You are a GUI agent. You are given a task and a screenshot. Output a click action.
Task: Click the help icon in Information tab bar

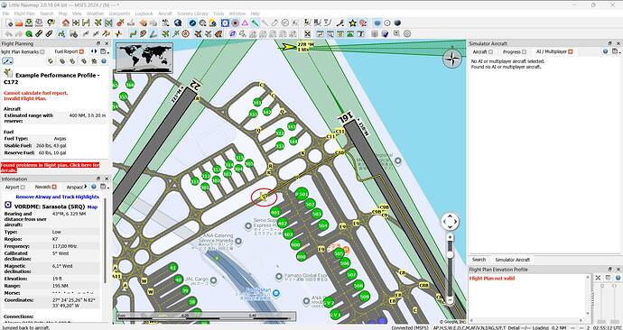(93, 187)
